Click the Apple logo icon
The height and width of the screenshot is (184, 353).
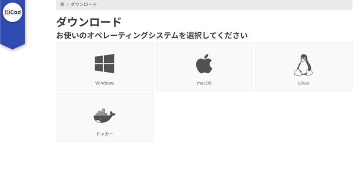click(204, 64)
